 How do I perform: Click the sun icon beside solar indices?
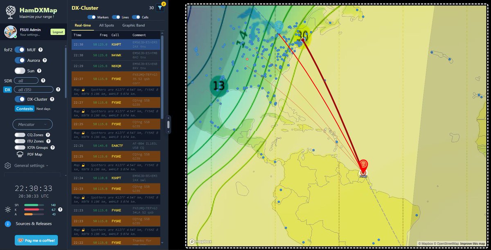(x=8, y=210)
